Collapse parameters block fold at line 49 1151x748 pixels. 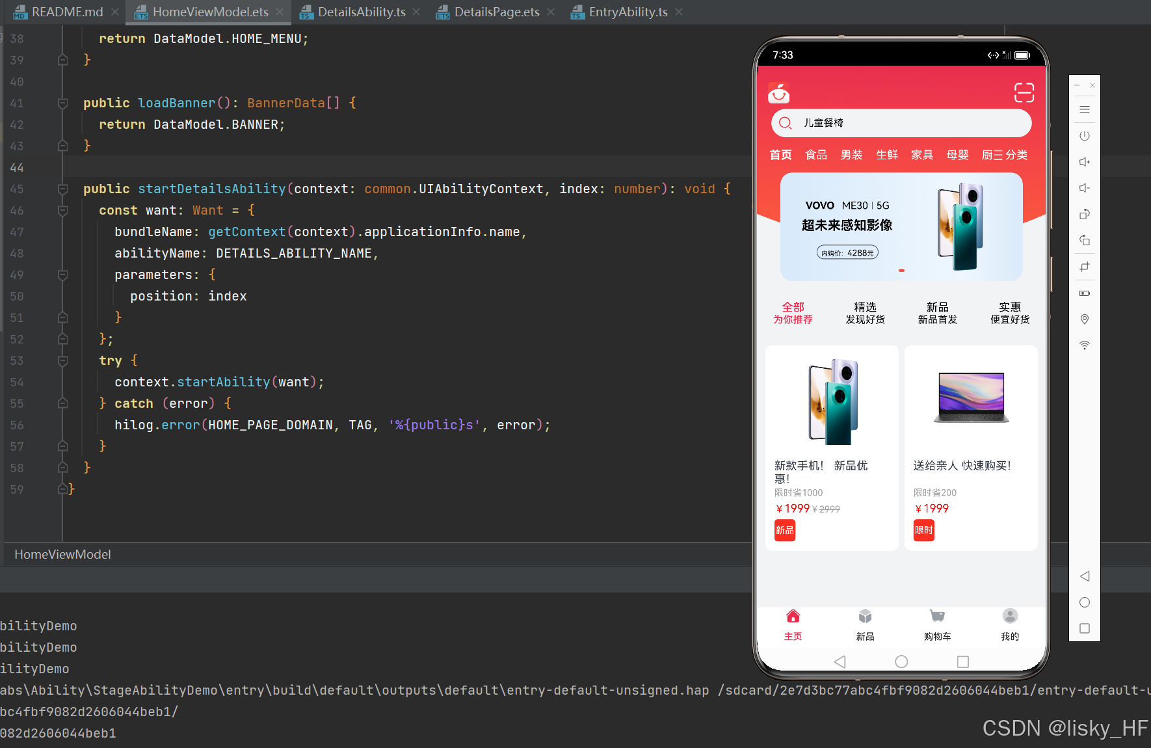[x=62, y=274]
